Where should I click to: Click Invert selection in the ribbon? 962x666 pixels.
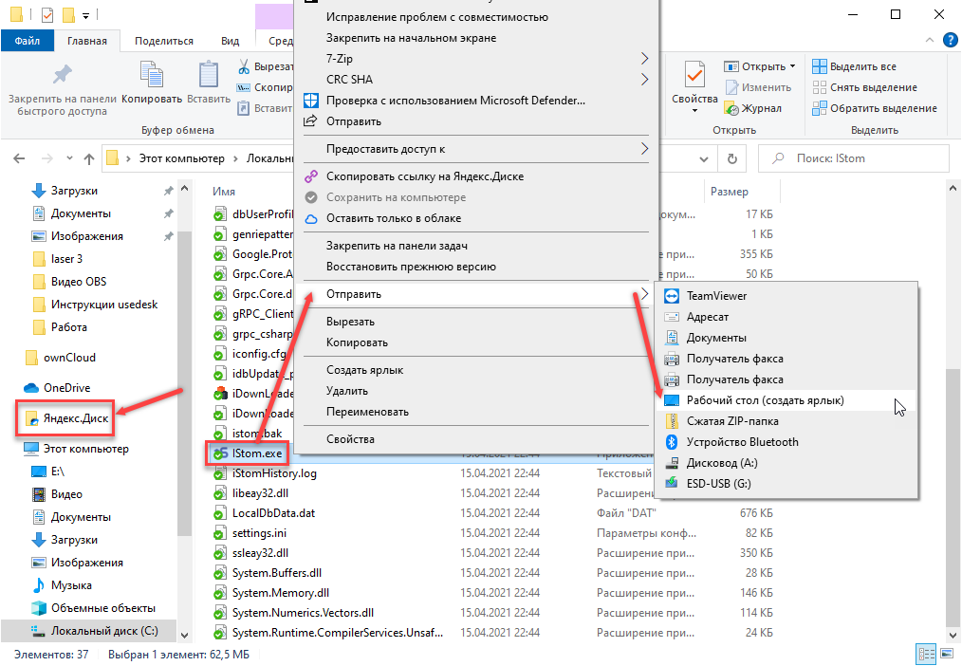coord(873,108)
